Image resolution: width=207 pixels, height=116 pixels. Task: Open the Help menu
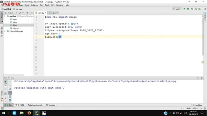pyautogui.click(x=67, y=5)
